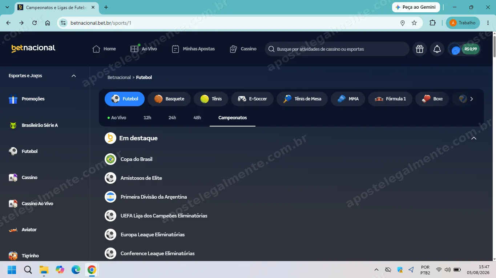Select Futebol in the left sidebar
This screenshot has height=278, width=496.
pos(23,152)
